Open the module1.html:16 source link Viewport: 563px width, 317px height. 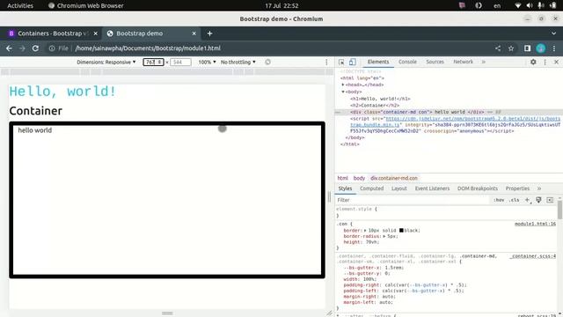tap(535, 224)
